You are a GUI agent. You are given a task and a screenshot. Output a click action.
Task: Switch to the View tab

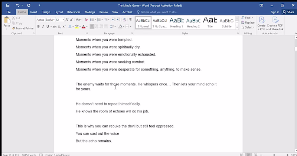coord(115,12)
